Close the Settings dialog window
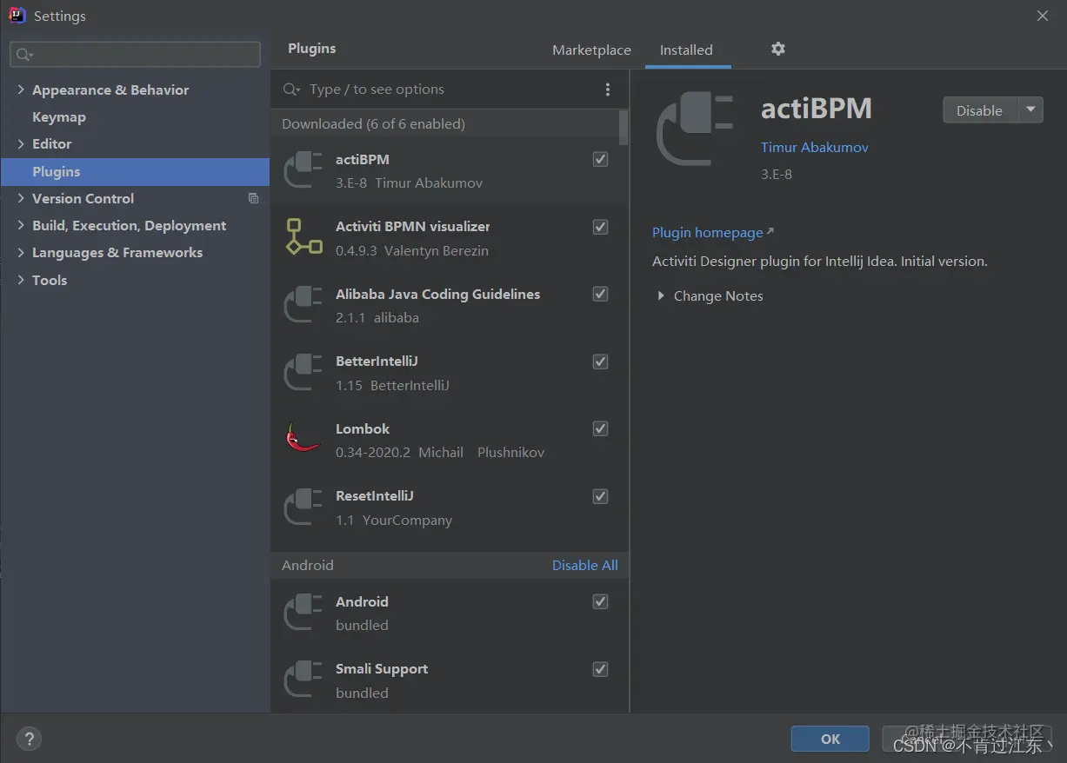Screen dimensions: 1067x763 coord(1043,16)
